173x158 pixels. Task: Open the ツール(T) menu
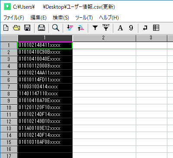click(84, 18)
